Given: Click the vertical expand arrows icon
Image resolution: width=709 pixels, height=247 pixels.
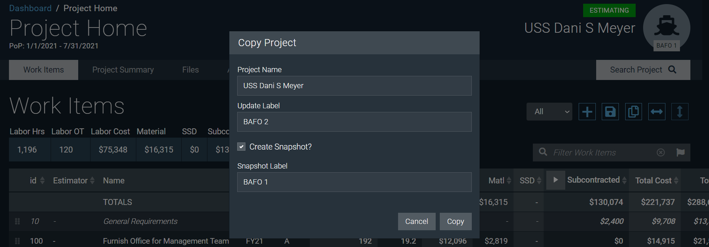Looking at the screenshot, I should (x=680, y=112).
